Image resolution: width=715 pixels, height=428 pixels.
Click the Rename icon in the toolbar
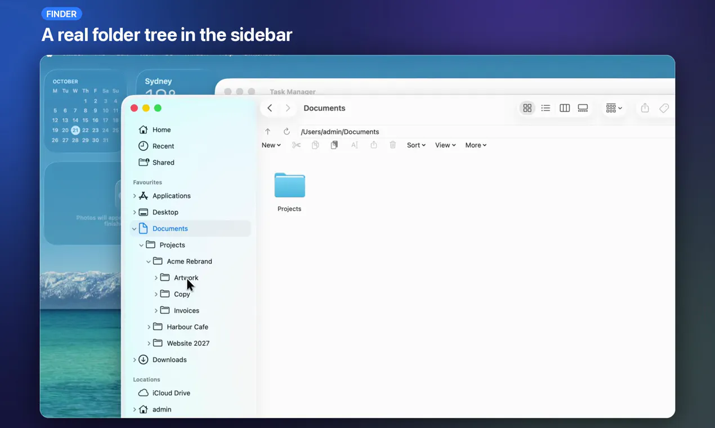click(x=354, y=145)
